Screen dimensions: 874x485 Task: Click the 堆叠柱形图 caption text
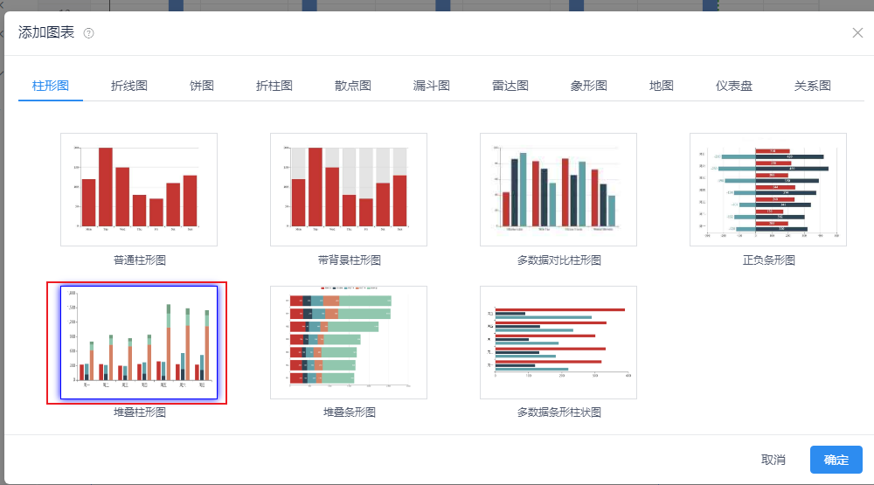pyautogui.click(x=140, y=412)
